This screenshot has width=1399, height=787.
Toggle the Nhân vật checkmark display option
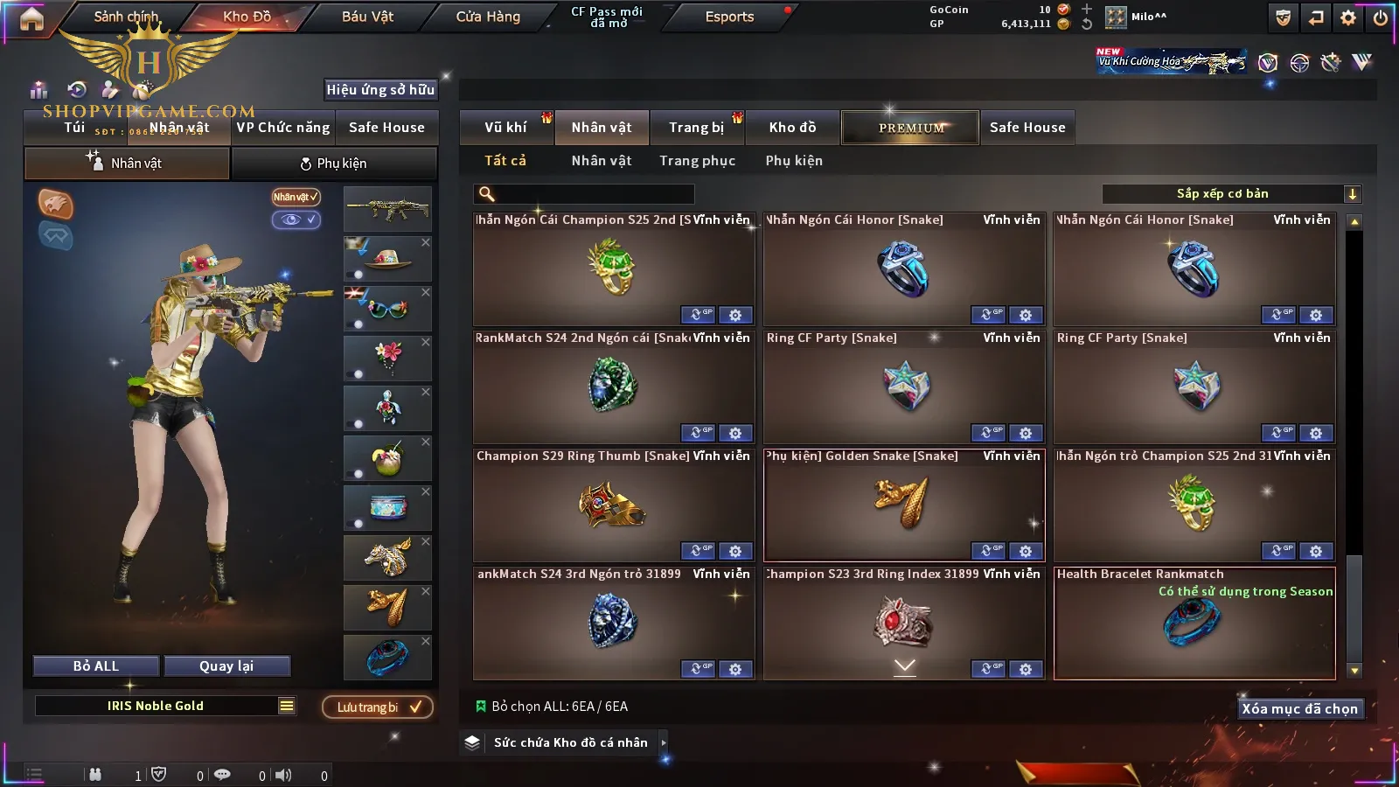296,198
